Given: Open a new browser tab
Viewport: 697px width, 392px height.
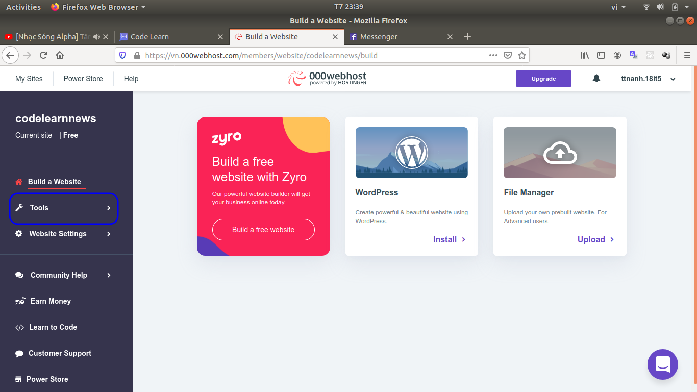Looking at the screenshot, I should coord(467,36).
